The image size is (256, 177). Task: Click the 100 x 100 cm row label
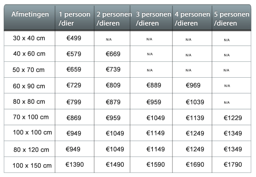click(32, 132)
